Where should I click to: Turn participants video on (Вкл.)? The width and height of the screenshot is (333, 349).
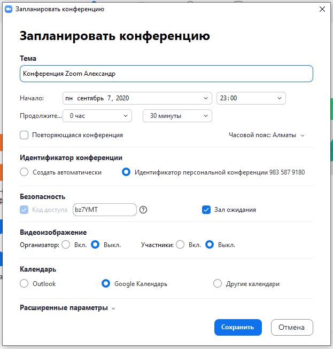(180, 244)
